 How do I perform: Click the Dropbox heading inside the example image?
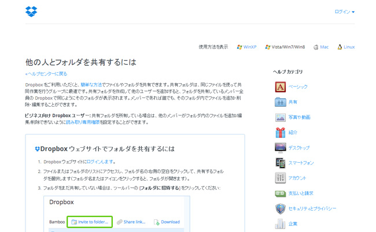point(61,203)
